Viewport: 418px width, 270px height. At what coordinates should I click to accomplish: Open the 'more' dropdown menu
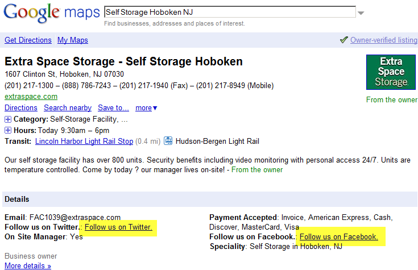pyautogui.click(x=146, y=108)
